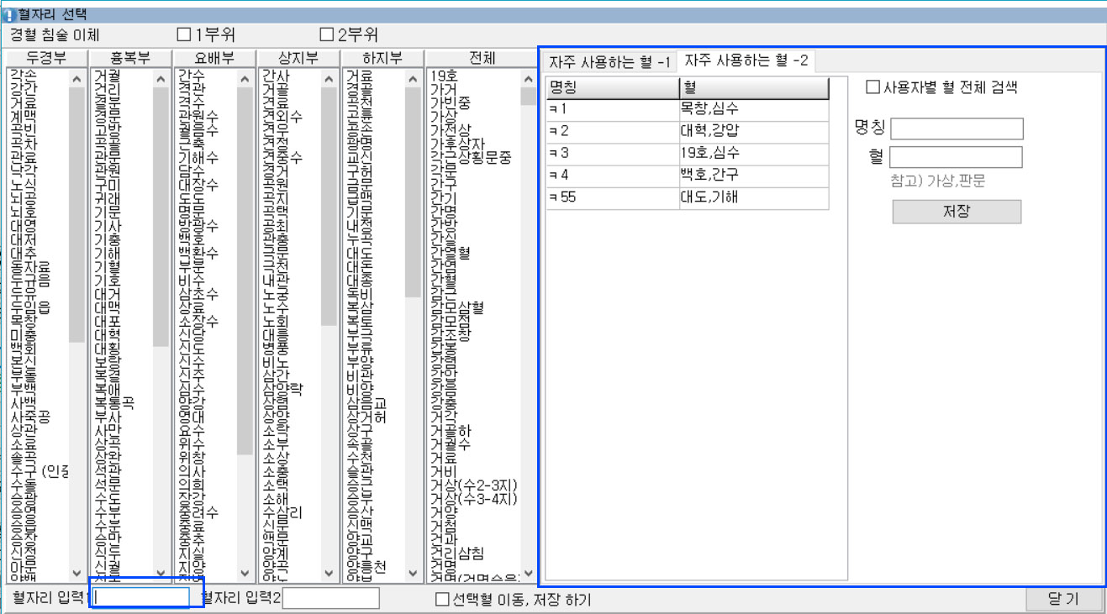Screen dimensions: 1107x614
Task: Focus the 명칭 input field
Action: pyautogui.click(x=957, y=129)
